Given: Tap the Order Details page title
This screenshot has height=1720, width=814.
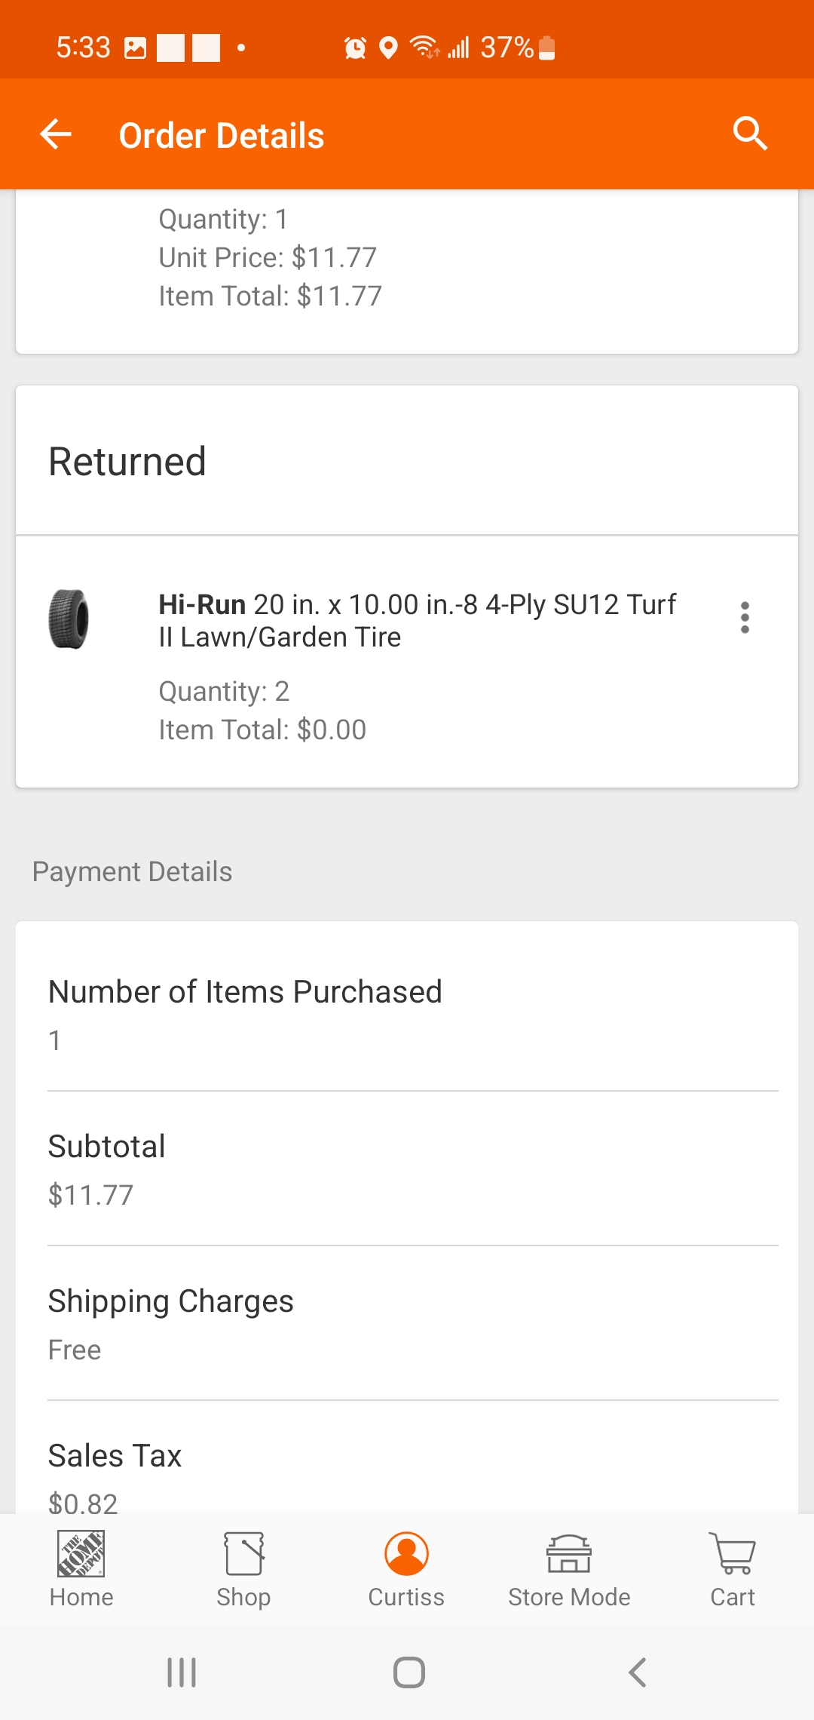Looking at the screenshot, I should tap(222, 136).
